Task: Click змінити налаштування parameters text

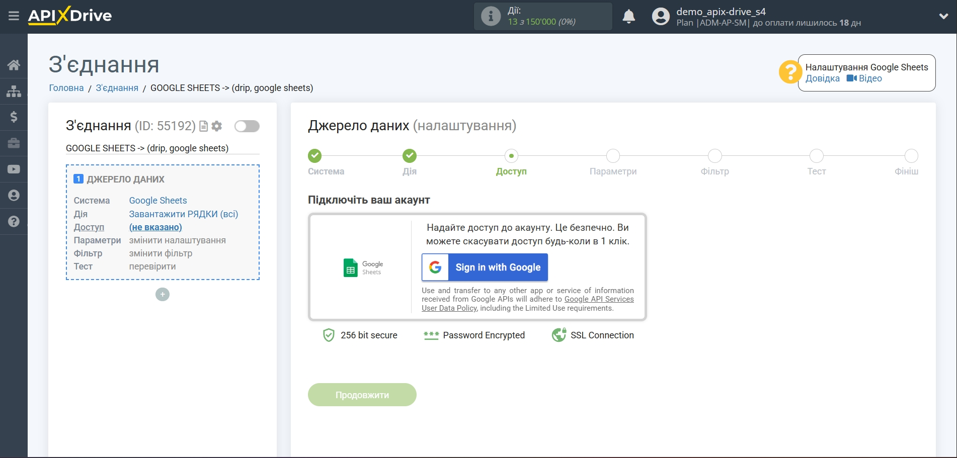Action: click(178, 240)
